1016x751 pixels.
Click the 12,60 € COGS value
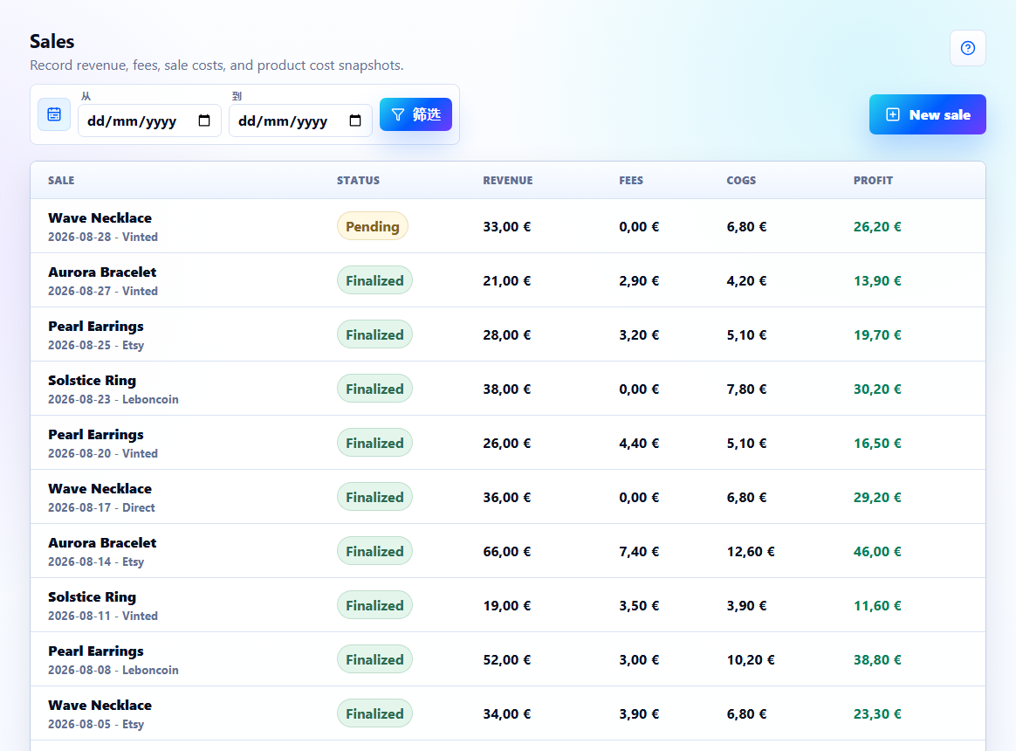751,551
